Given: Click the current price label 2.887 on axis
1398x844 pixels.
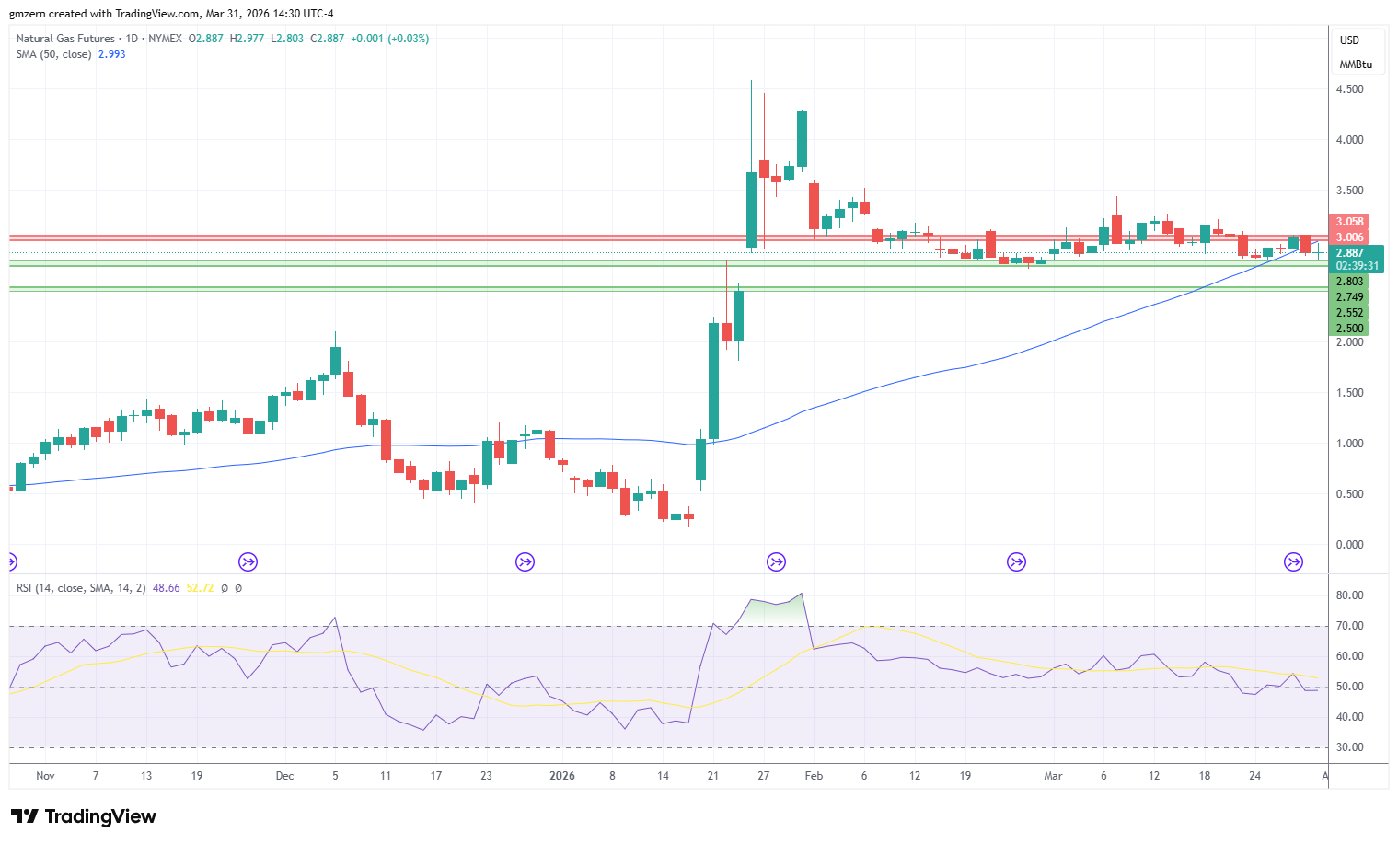Looking at the screenshot, I should (1349, 253).
